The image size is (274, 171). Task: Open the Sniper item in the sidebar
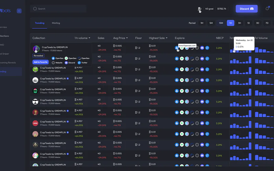point(4,54)
